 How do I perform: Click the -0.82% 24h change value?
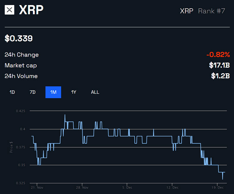coord(218,55)
